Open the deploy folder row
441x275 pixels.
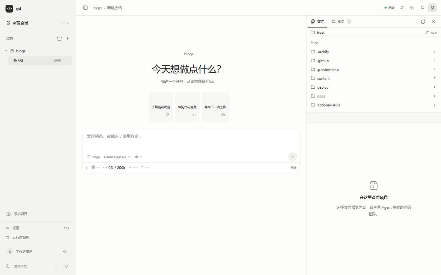click(374, 87)
